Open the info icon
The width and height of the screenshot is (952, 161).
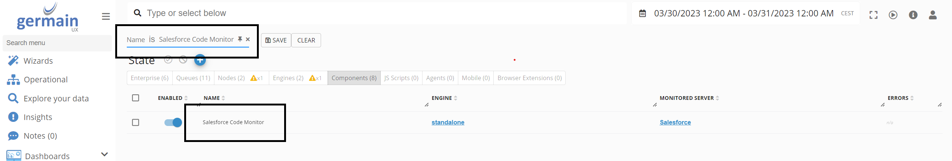coord(913,15)
